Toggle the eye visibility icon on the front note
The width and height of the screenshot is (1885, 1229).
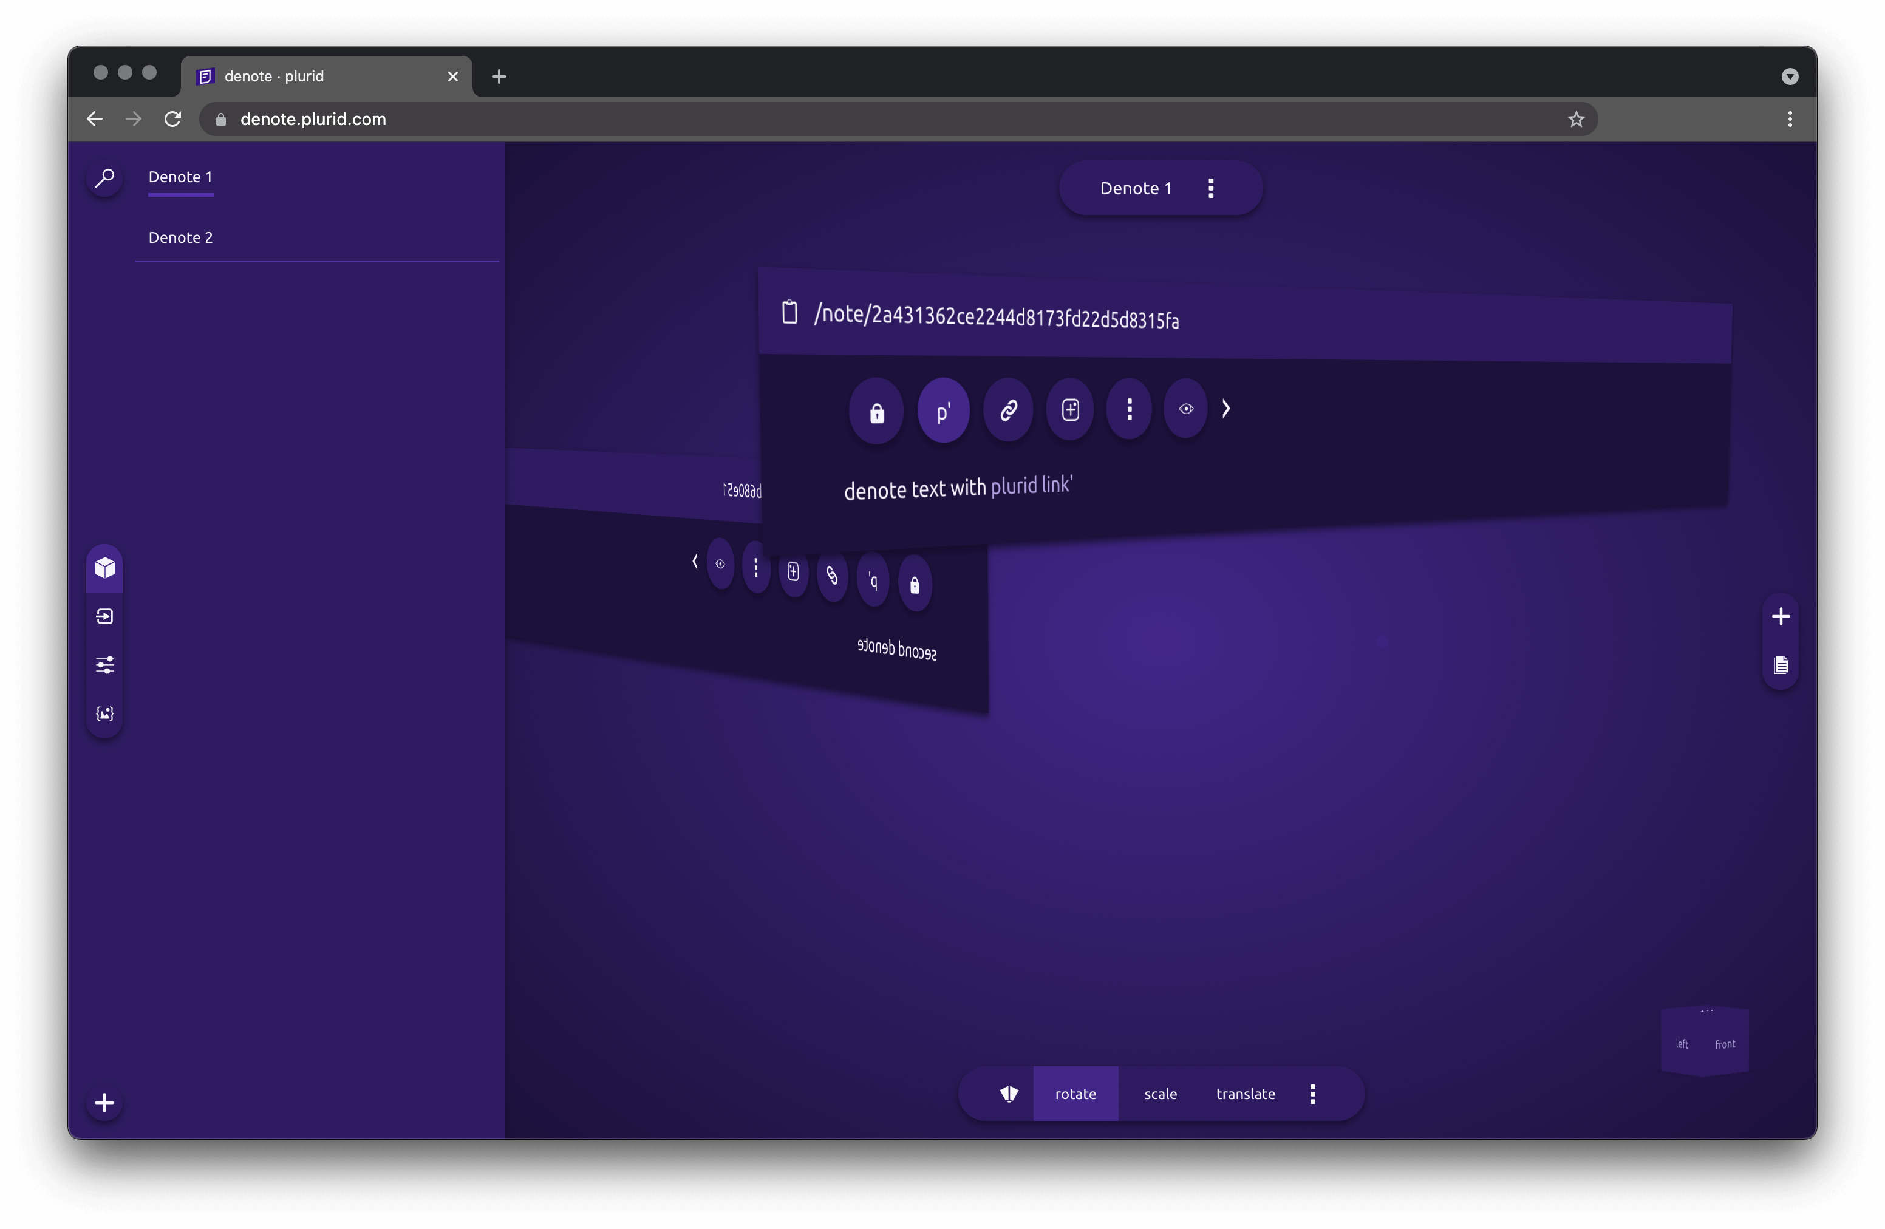coord(1185,409)
